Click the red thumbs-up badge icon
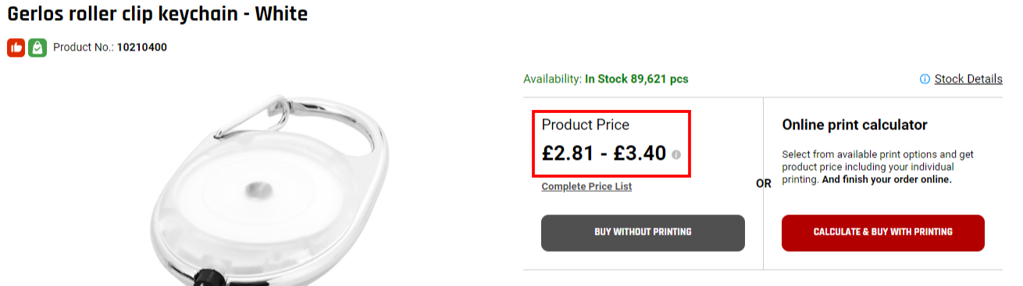 tap(16, 48)
